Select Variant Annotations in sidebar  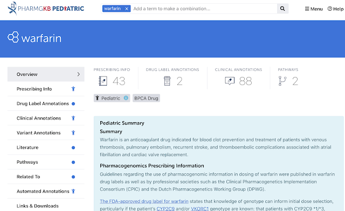point(46,133)
